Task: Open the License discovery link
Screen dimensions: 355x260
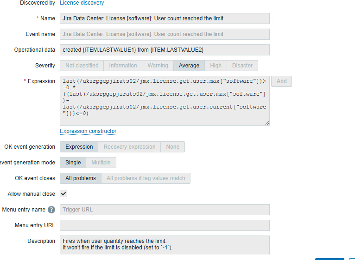Action: 82,3
